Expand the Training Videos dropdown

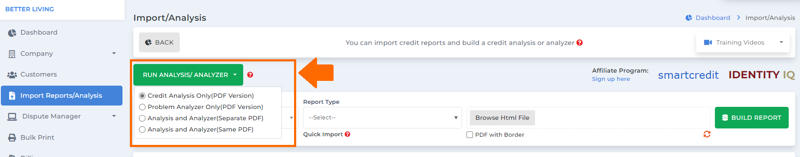[x=743, y=42]
